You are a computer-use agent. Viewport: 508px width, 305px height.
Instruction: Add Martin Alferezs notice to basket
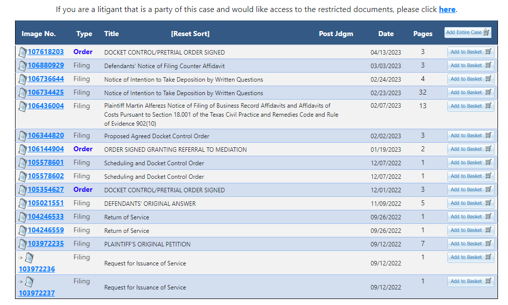471,106
